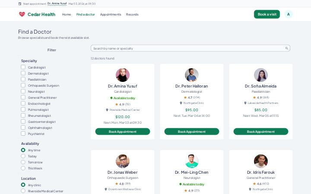Image resolution: width=311 pixels, height=194 pixels.
Task: Click the Book a visit button
Action: point(267,14)
